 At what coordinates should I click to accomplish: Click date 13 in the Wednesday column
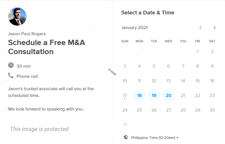point(169,81)
